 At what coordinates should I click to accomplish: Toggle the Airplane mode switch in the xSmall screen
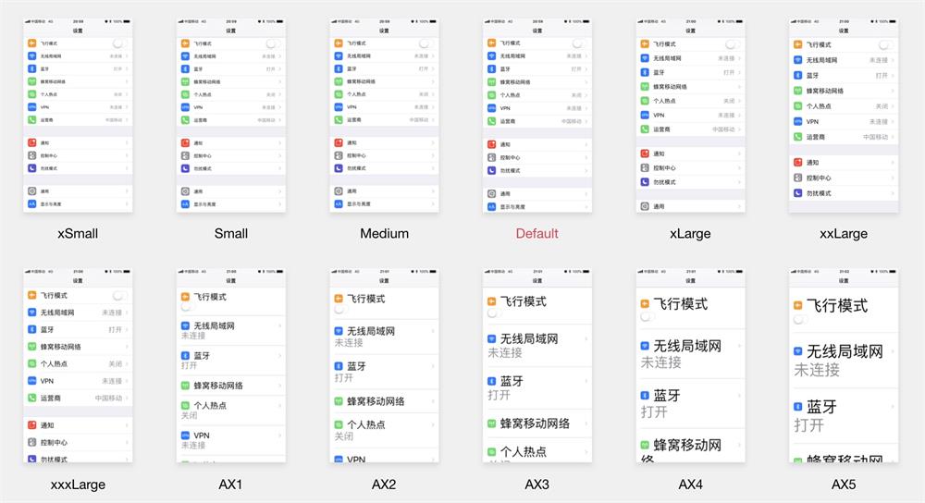(x=119, y=43)
